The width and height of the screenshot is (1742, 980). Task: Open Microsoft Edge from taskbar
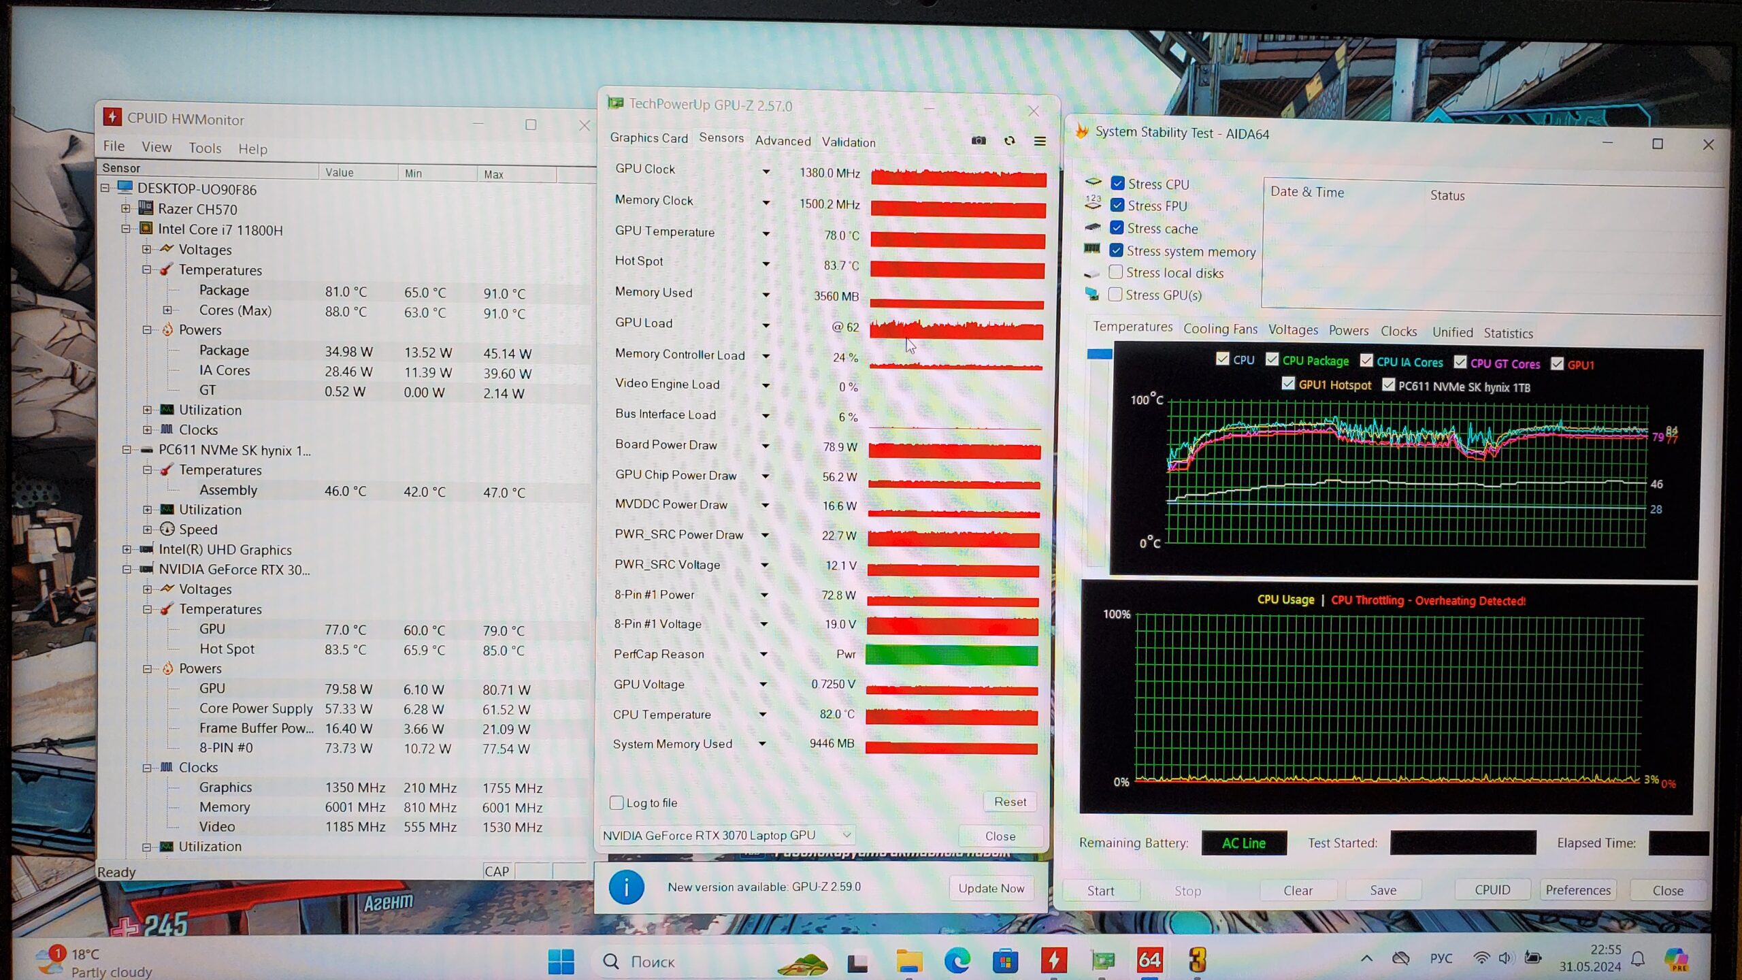pos(957,961)
